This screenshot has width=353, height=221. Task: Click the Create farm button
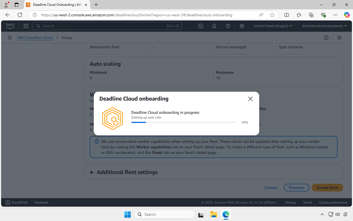(x=327, y=188)
